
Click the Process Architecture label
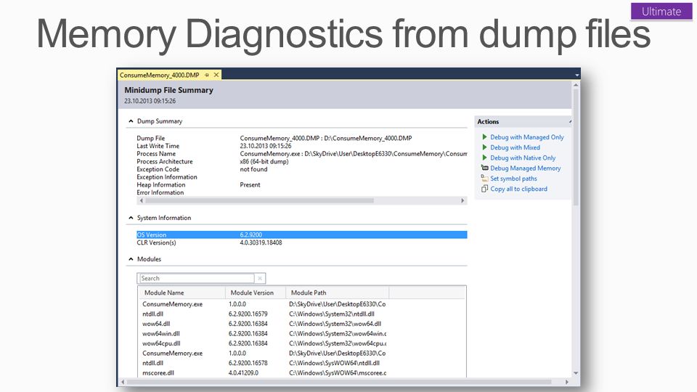click(165, 161)
